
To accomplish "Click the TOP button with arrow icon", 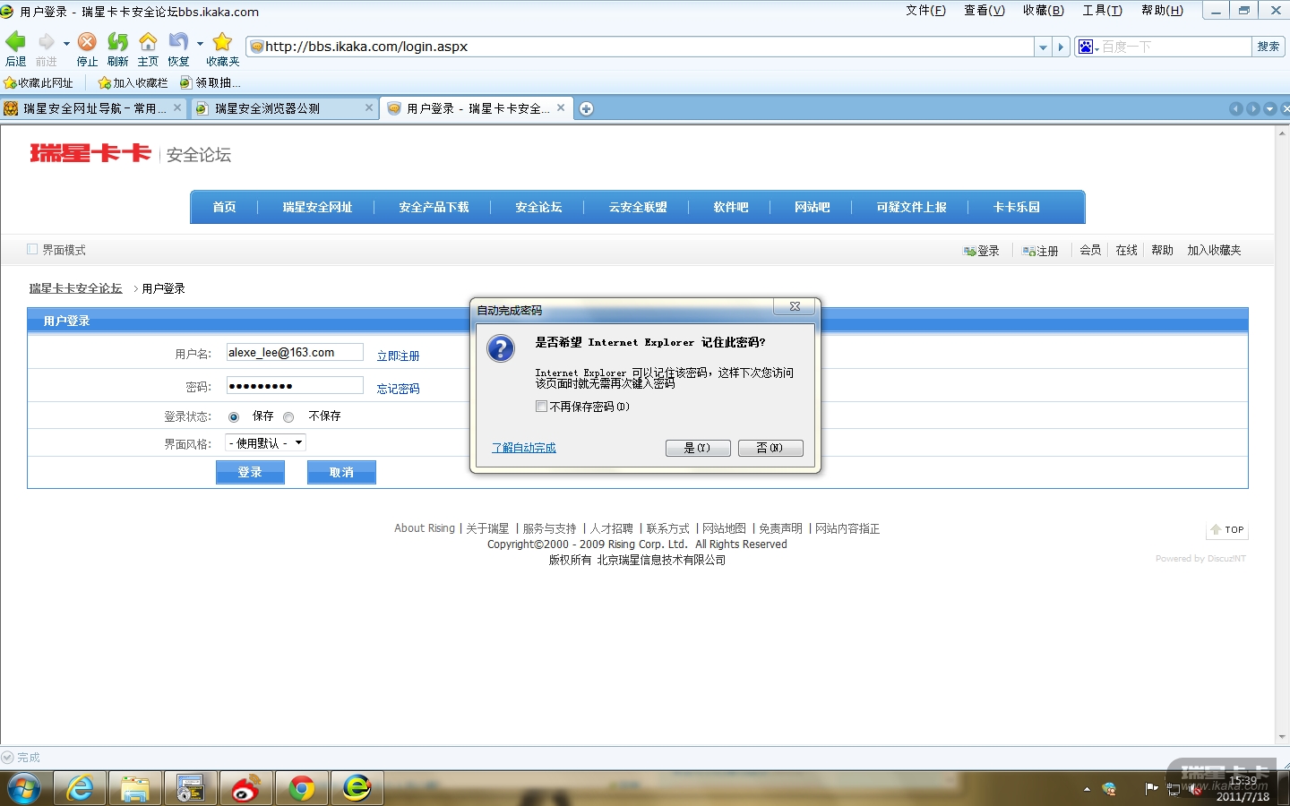I will (1226, 530).
